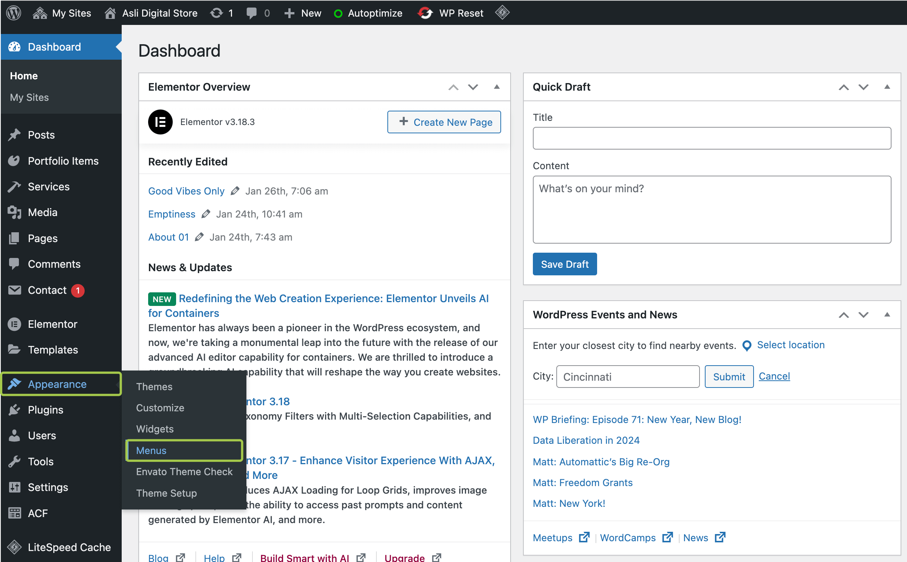This screenshot has width=907, height=562.
Task: Focus the Quick Draft Title field
Action: (712, 138)
